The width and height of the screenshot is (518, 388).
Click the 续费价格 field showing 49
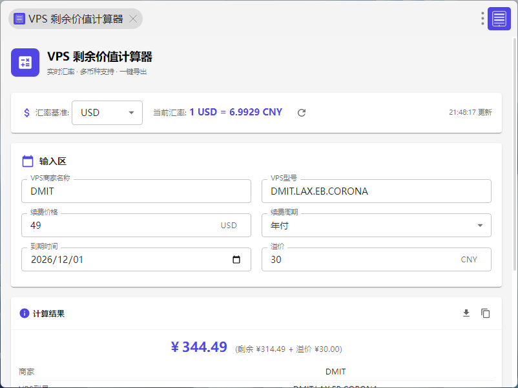(x=119, y=226)
